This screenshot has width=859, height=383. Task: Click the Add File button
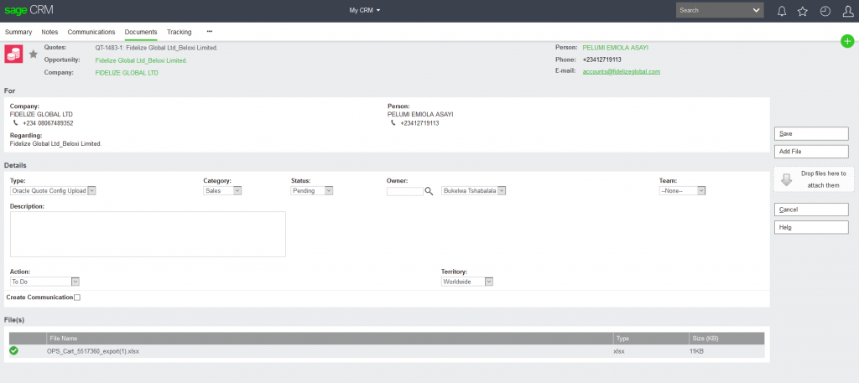tap(810, 151)
